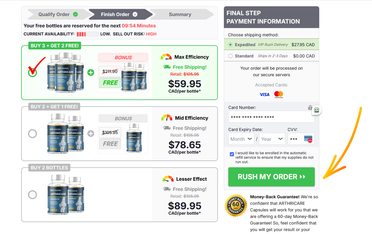The width and height of the screenshot is (372, 234).
Task: Open the Month expiry dropdown
Action: 241,139
